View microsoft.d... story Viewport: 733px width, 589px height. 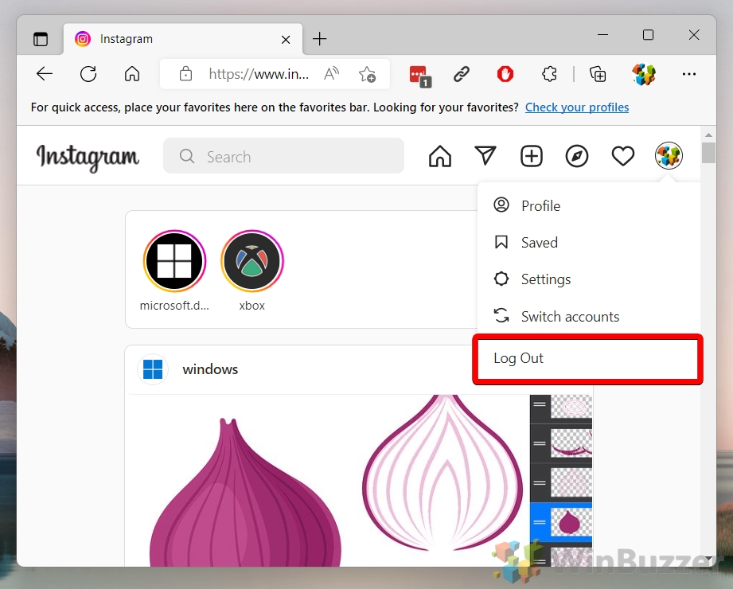[x=174, y=260]
